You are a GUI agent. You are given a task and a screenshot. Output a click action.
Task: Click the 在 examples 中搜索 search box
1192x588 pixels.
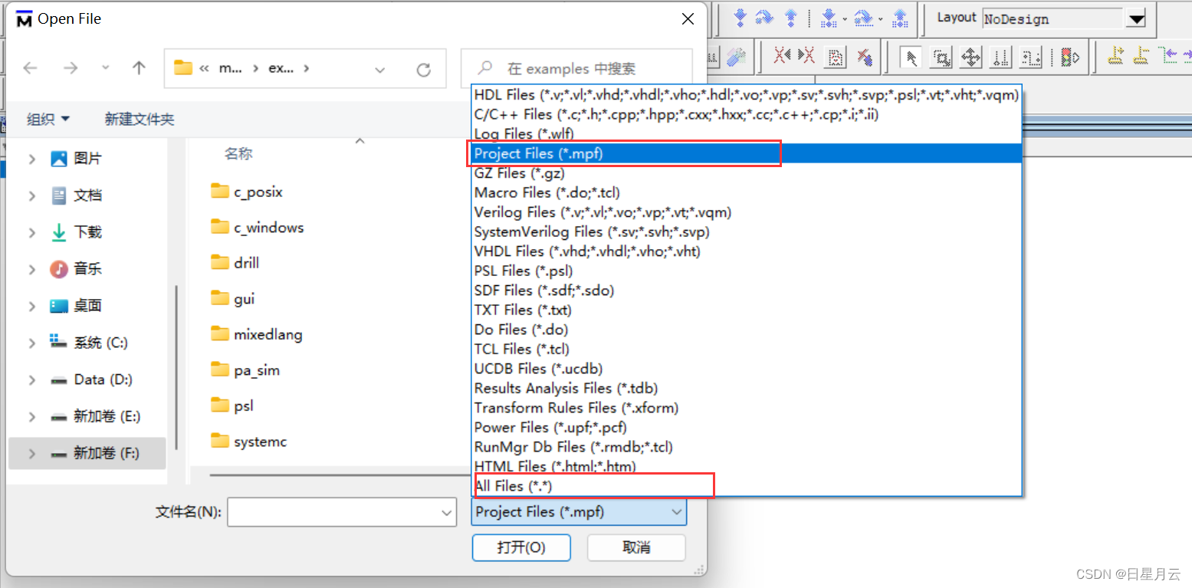pyautogui.click(x=577, y=69)
